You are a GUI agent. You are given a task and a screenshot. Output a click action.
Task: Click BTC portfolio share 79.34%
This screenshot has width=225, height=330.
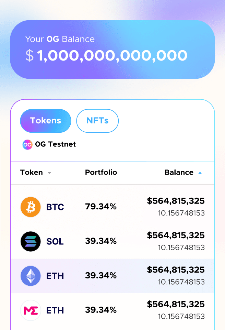(x=101, y=207)
